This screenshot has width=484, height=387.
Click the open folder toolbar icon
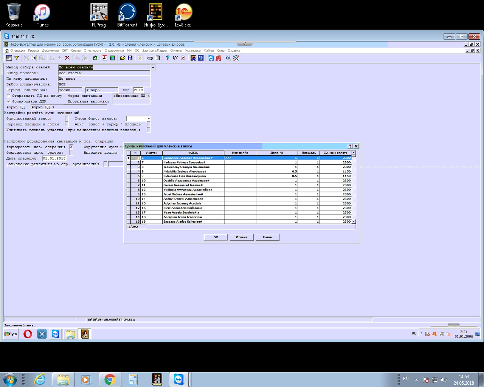[123, 58]
